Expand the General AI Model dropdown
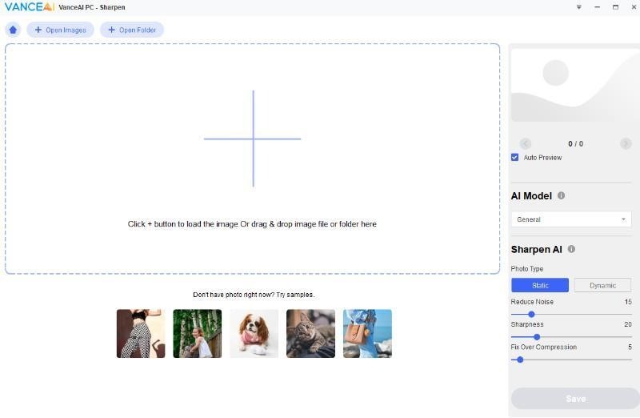Viewport: 640px width, 418px height. (571, 219)
